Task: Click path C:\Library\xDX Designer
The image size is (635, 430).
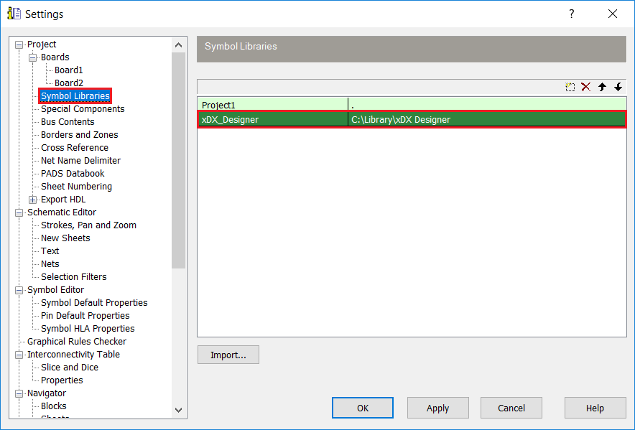Action: 487,119
